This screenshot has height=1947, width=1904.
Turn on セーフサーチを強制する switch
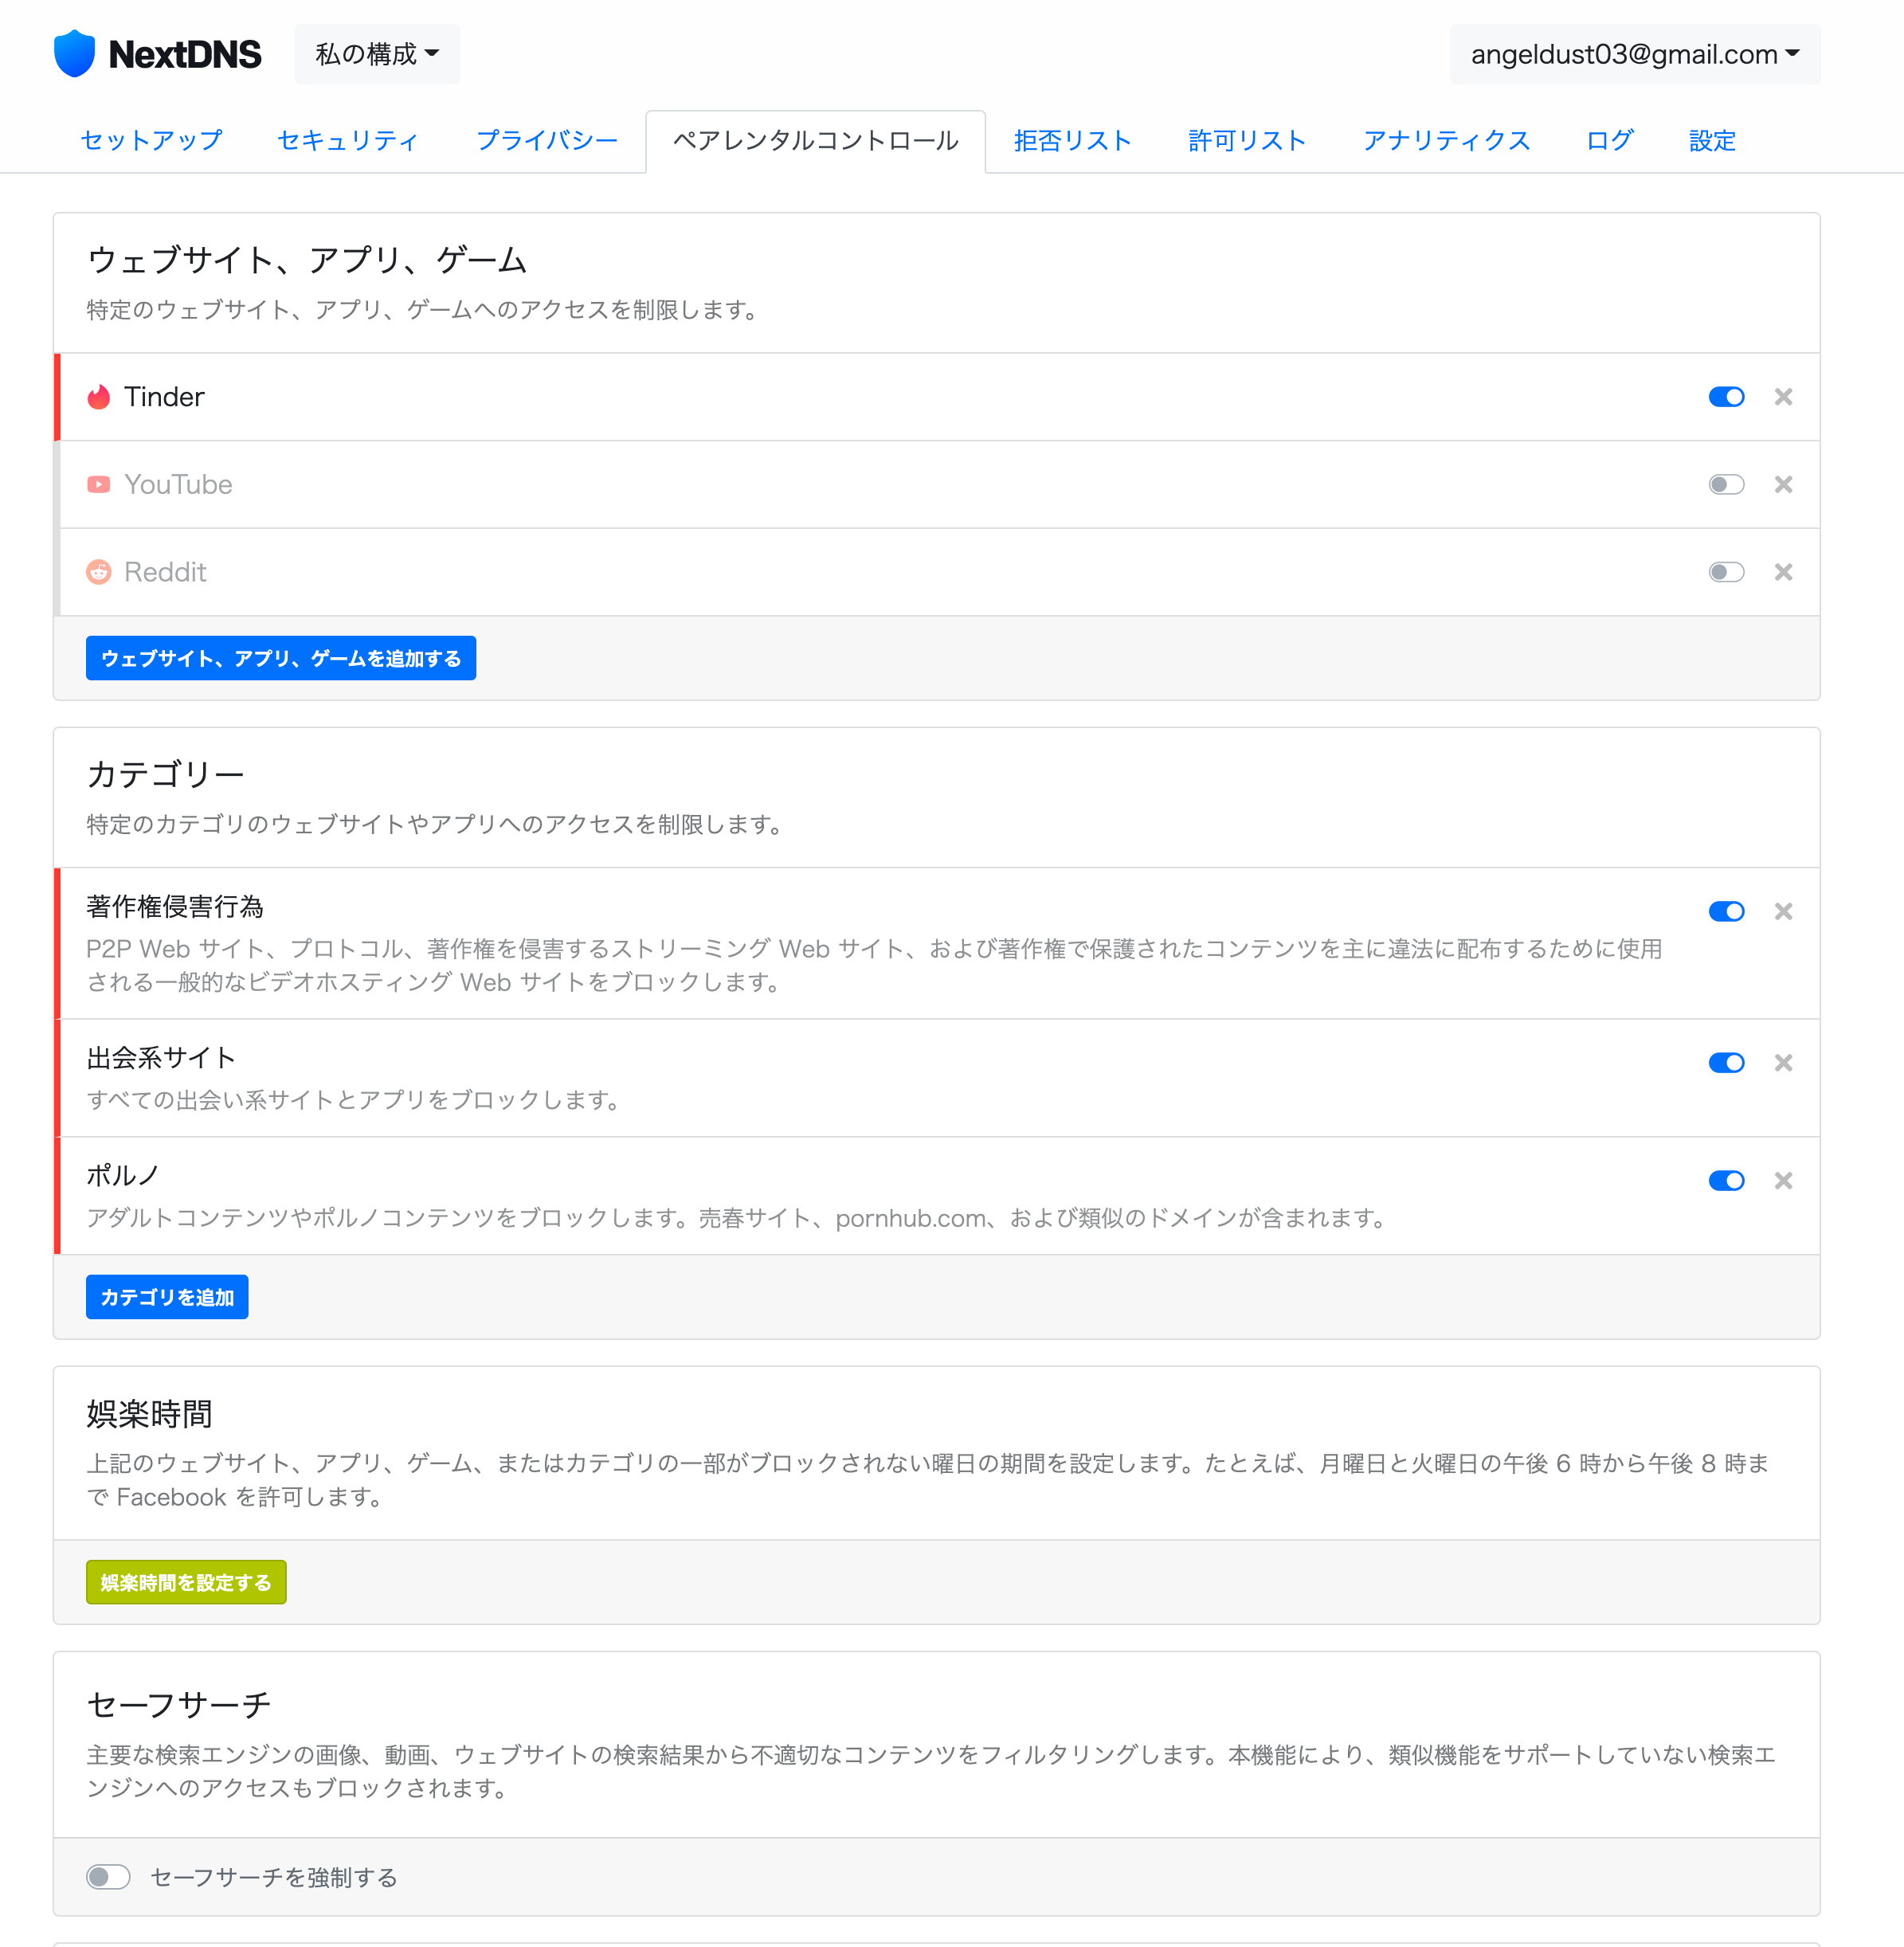(x=108, y=1877)
